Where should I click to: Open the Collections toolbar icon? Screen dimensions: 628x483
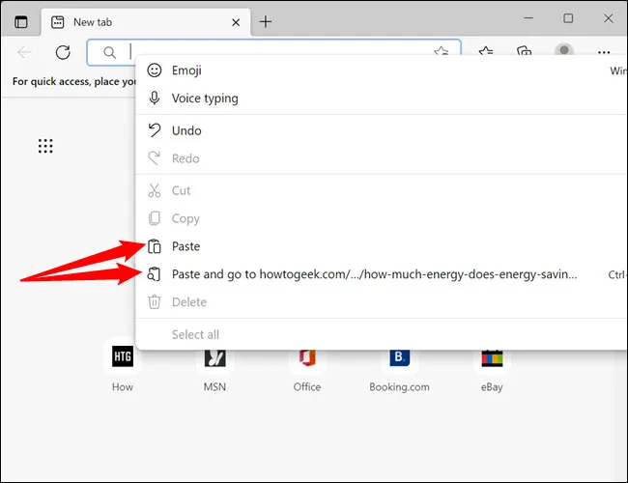point(524,53)
